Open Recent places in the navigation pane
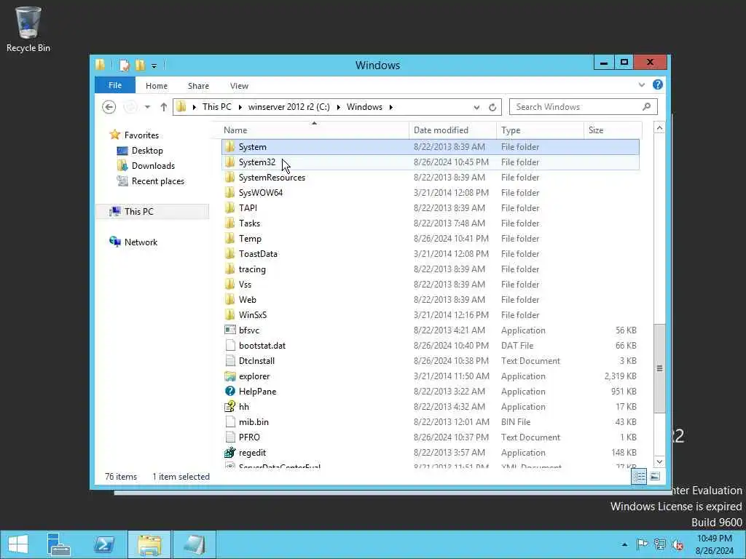 157,181
